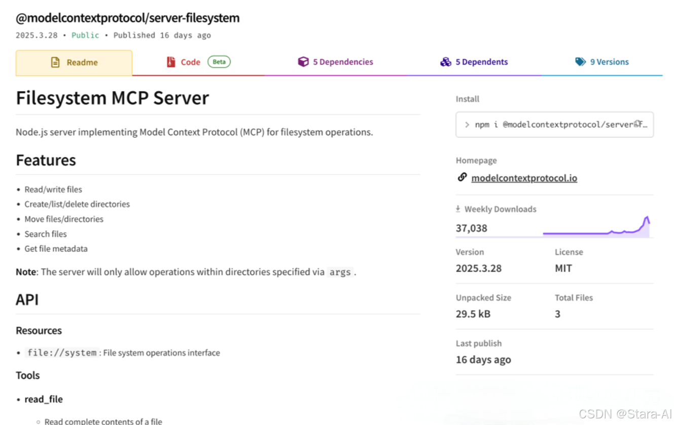
Task: Click the Features heading
Action: (x=46, y=160)
